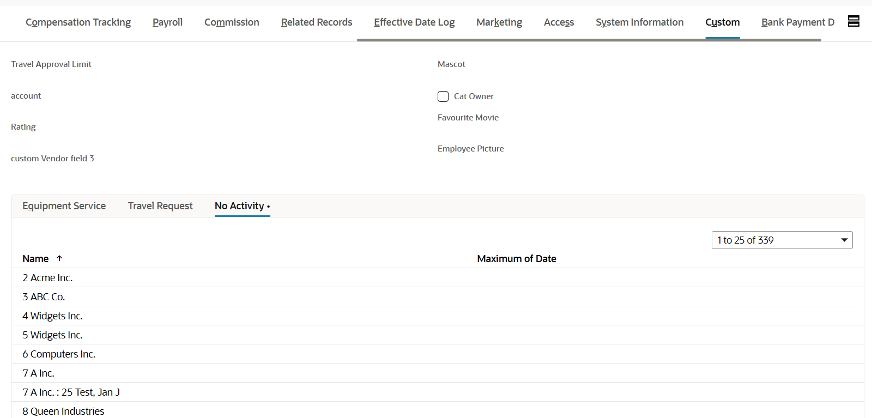Click the Rating field label

23,127
